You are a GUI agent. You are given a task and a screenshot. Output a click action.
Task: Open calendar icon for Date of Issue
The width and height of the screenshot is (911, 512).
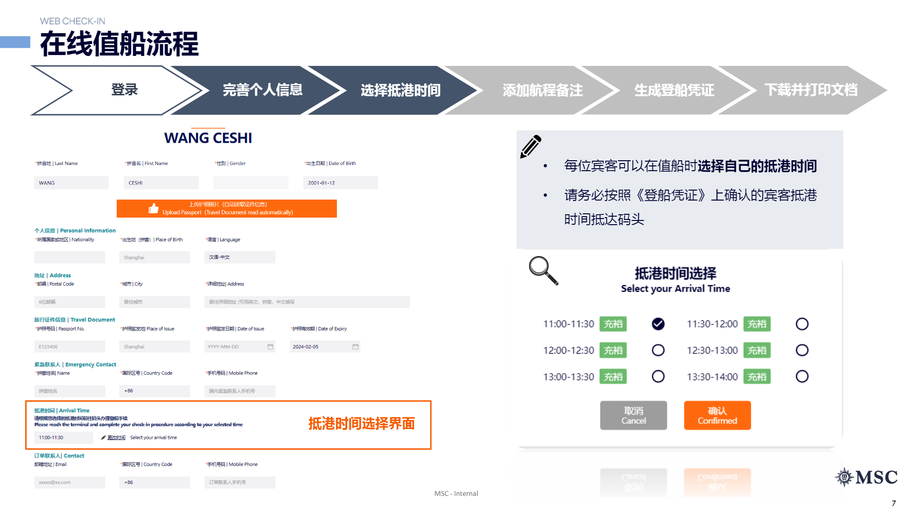270,347
